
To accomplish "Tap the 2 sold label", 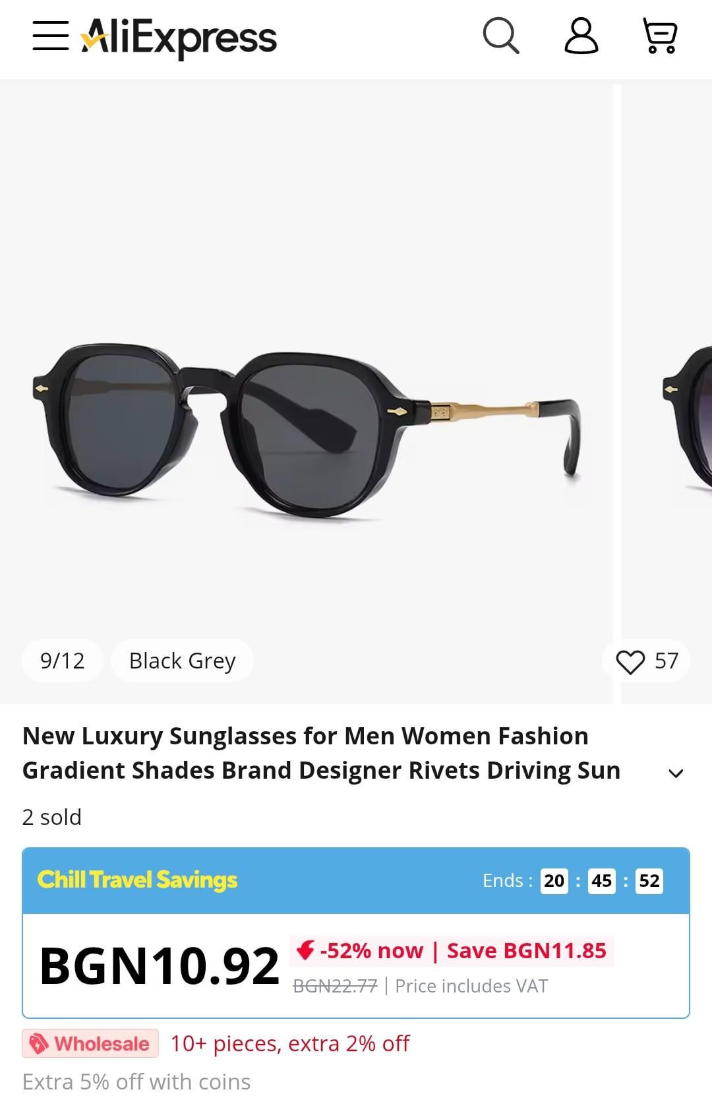I will (x=52, y=817).
